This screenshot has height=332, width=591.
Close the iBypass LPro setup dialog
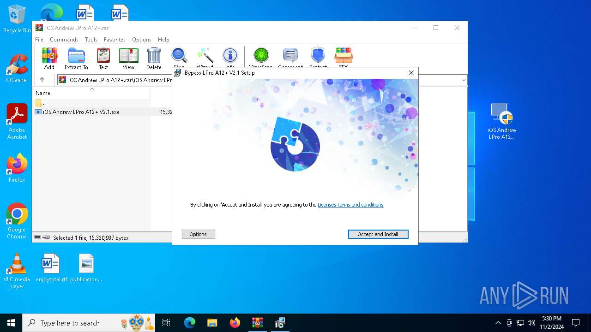tap(411, 73)
